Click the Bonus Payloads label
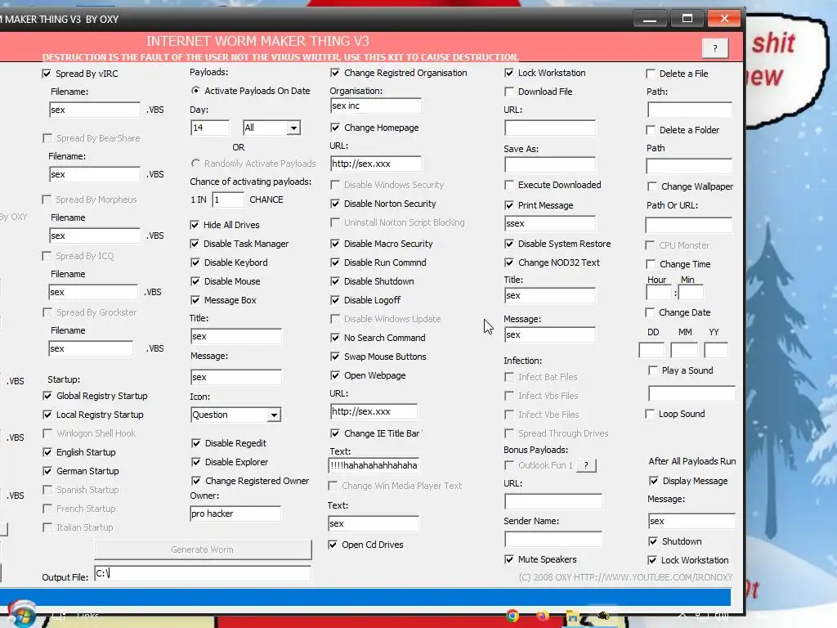 click(536, 451)
